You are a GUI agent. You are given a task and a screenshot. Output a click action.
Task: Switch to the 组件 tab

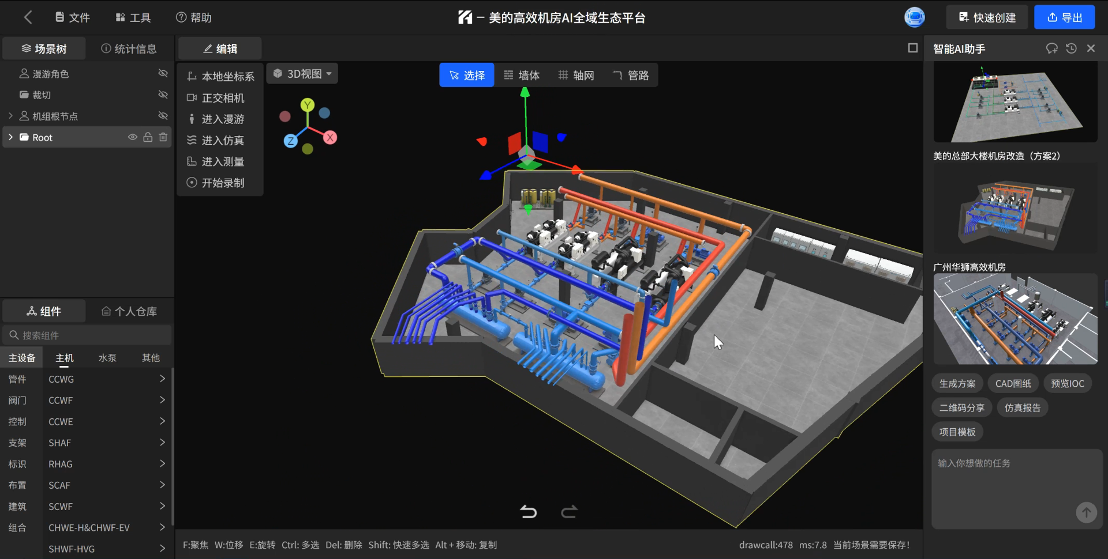point(44,311)
